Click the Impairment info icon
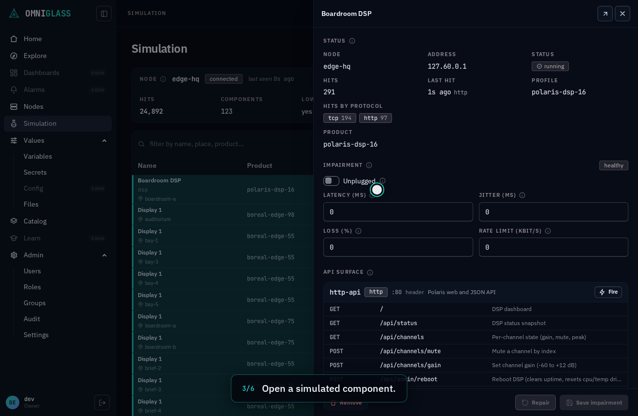Screen dimensions: 638x416 tap(369, 165)
